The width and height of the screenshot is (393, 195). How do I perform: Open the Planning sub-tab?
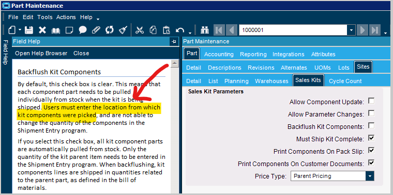click(x=236, y=81)
